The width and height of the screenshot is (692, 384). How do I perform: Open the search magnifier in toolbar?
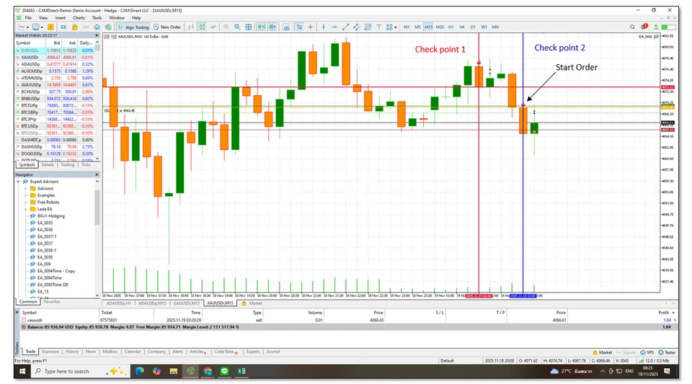[632, 27]
